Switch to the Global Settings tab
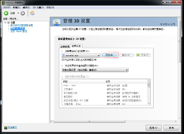This screenshot has width=184, height=134. click(x=65, y=46)
